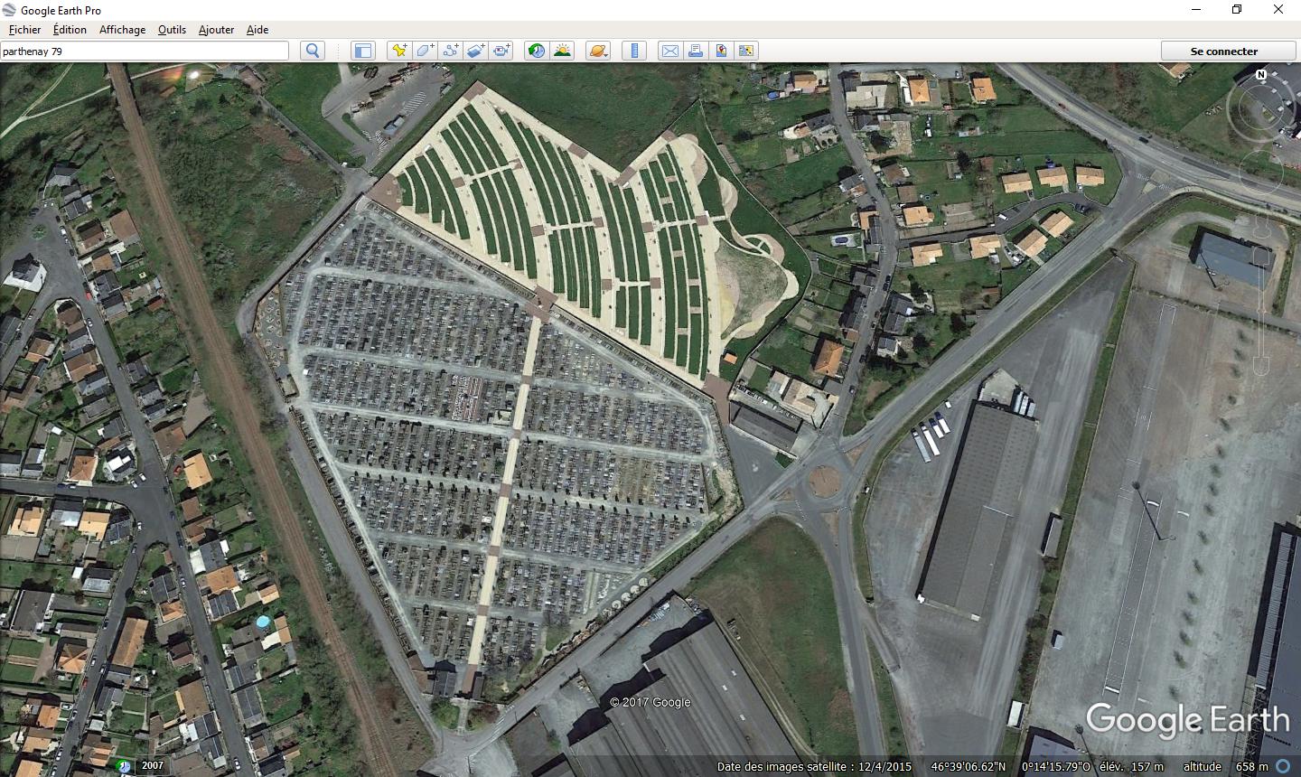Screen dimensions: 1301x777
Task: Click the longitude readout 0°14'15.79"O
Action: [x=1056, y=767]
